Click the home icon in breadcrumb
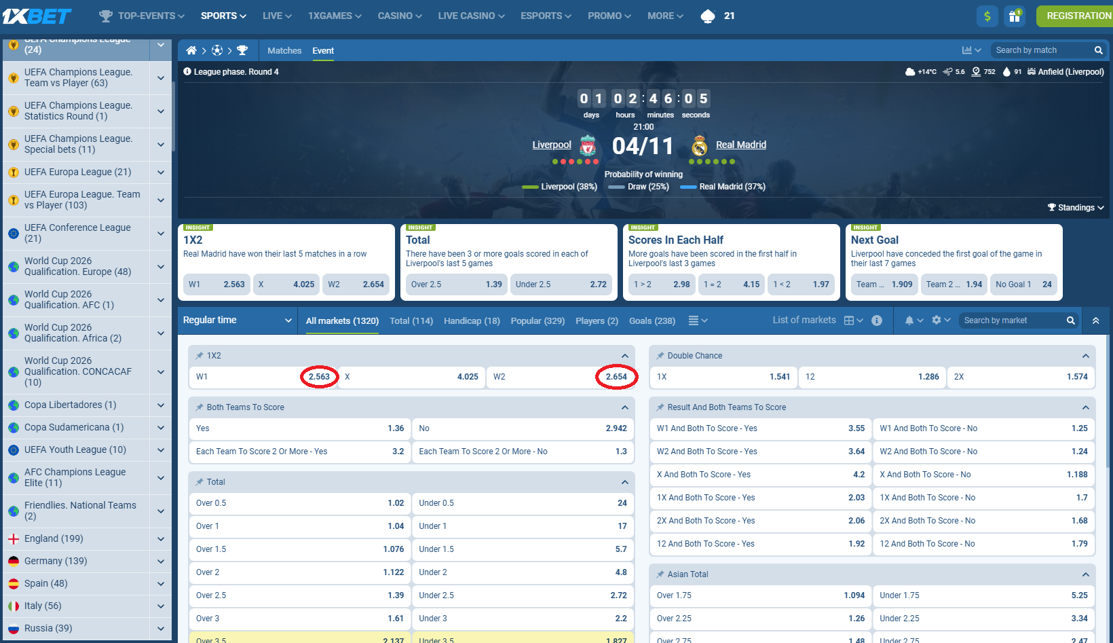The image size is (1113, 643). 191,50
